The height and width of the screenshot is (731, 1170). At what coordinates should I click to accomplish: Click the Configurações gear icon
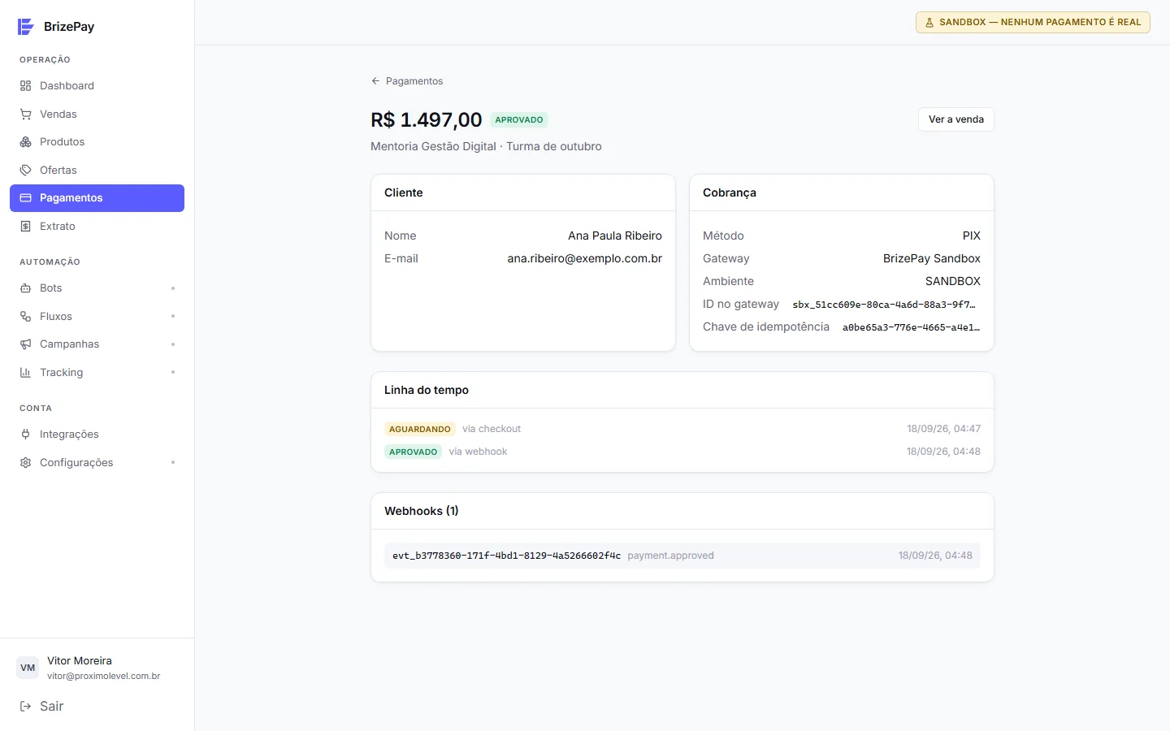pyautogui.click(x=26, y=463)
